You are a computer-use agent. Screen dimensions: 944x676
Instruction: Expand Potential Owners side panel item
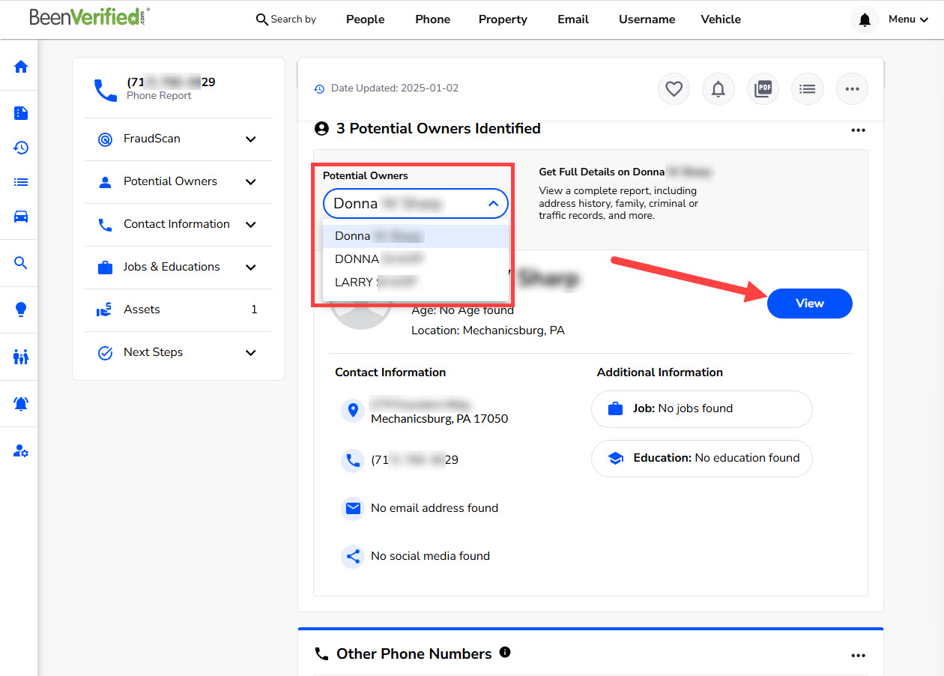[x=178, y=181]
